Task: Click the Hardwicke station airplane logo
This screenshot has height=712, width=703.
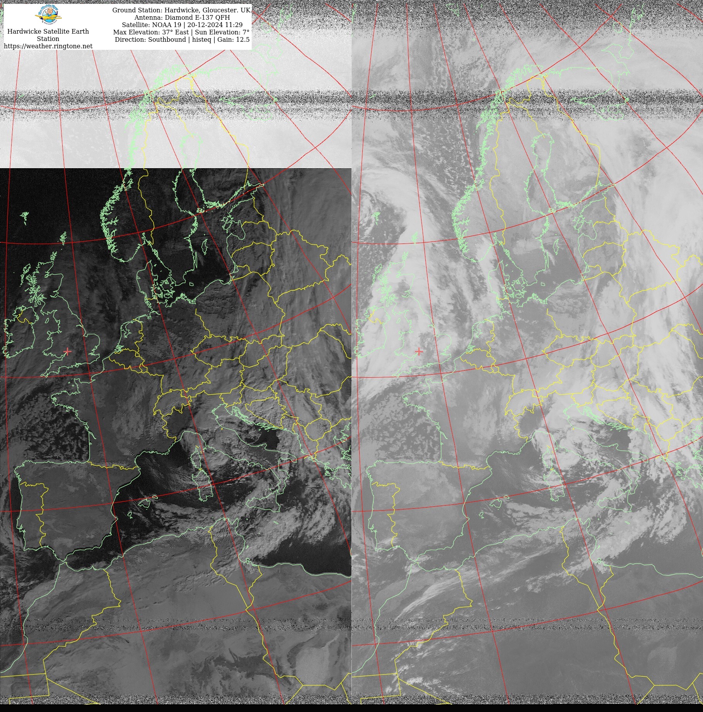Action: pos(48,15)
